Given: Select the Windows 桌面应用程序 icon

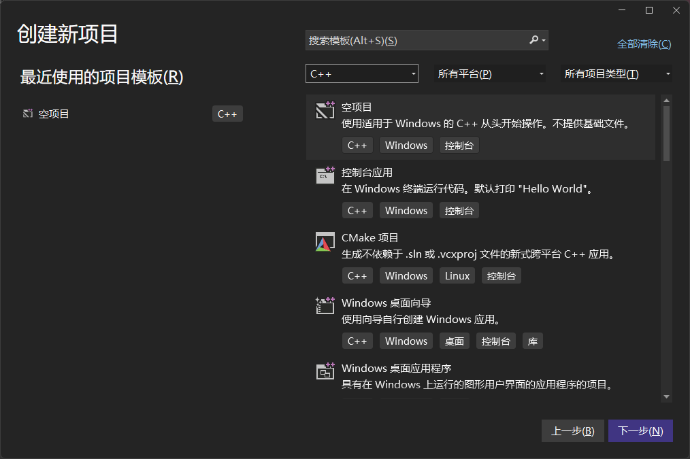Looking at the screenshot, I should pyautogui.click(x=325, y=371).
